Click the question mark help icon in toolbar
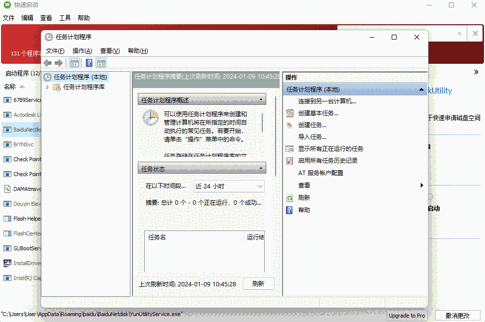Viewport: 485px width, 322px height. [x=89, y=63]
